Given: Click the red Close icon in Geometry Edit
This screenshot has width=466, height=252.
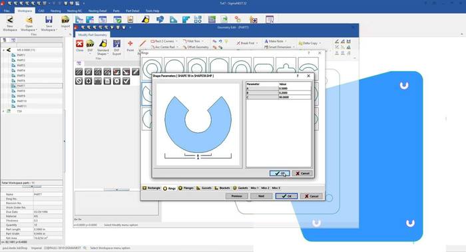Looking at the screenshot, I should click(79, 44).
